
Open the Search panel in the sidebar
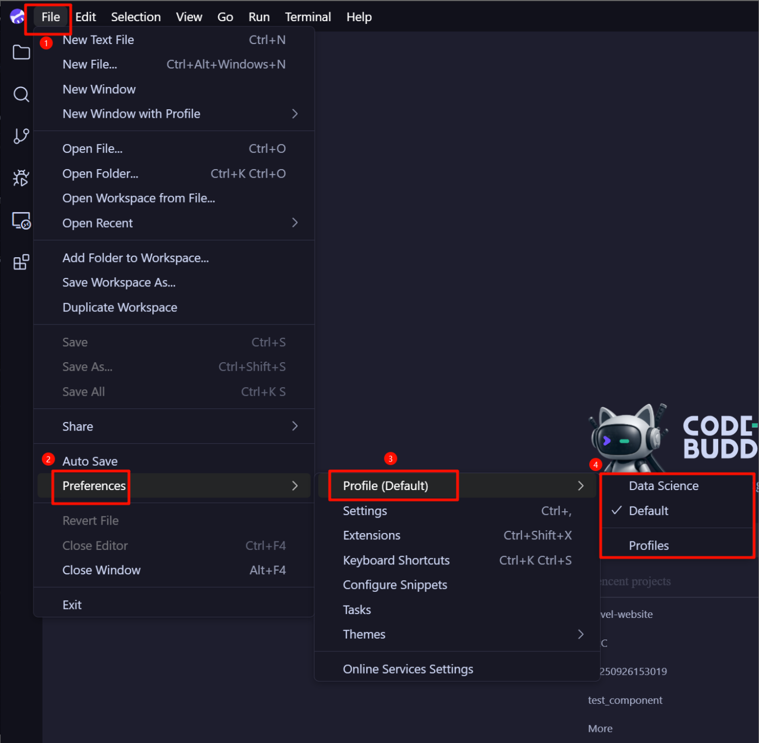(x=21, y=94)
